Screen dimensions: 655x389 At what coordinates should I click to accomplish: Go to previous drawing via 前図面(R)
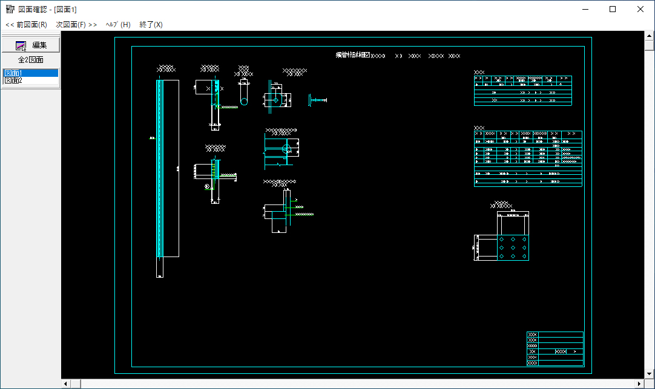[x=26, y=25]
